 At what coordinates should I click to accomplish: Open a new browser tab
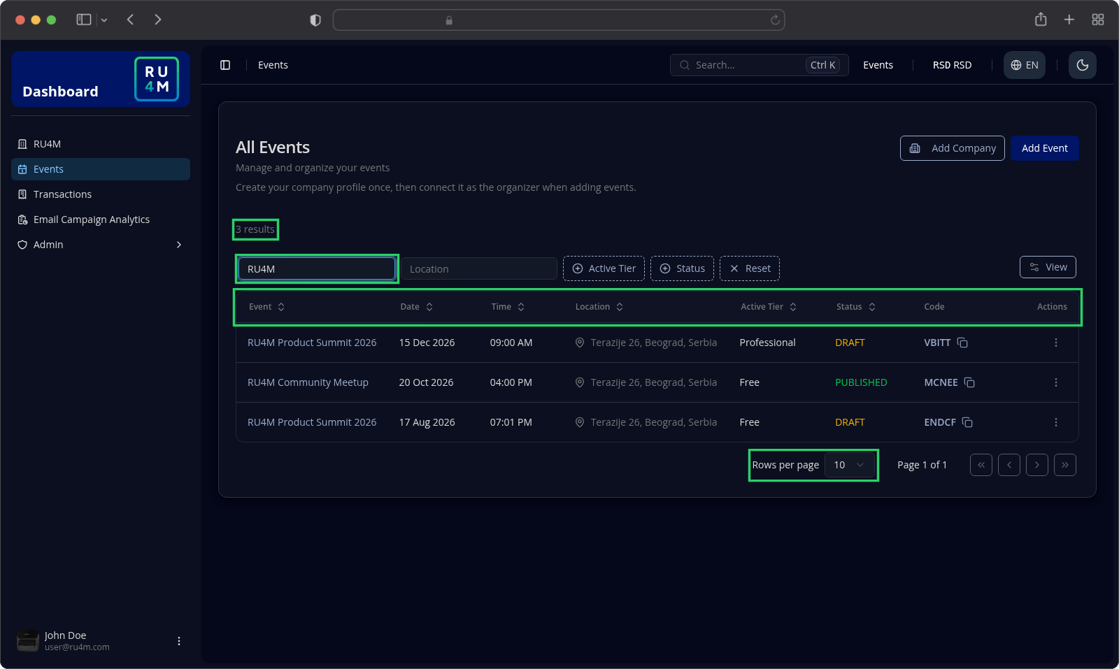pyautogui.click(x=1069, y=20)
